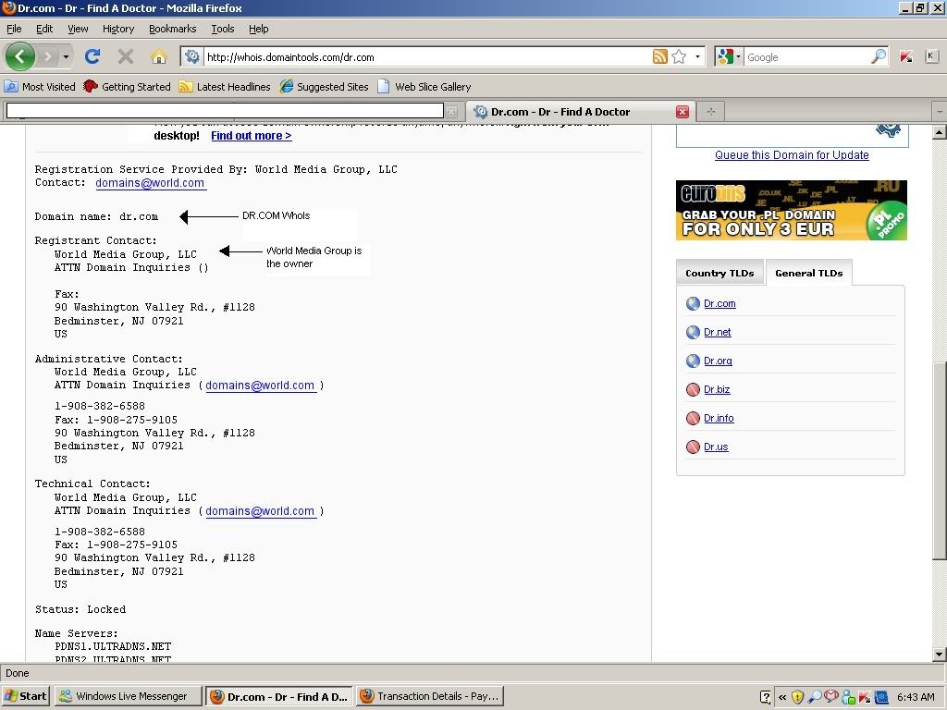Click the red icon beside Dr.biz

point(694,389)
